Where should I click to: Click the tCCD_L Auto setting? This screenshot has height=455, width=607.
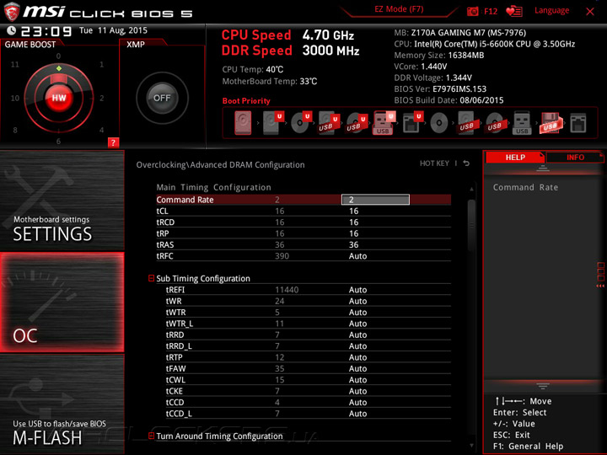357,413
